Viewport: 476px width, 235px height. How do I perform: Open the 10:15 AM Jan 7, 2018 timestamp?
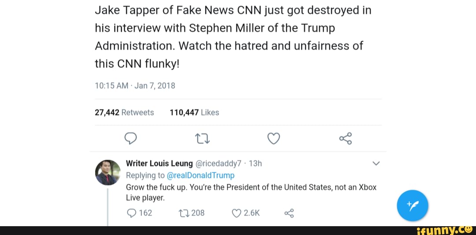click(x=135, y=86)
